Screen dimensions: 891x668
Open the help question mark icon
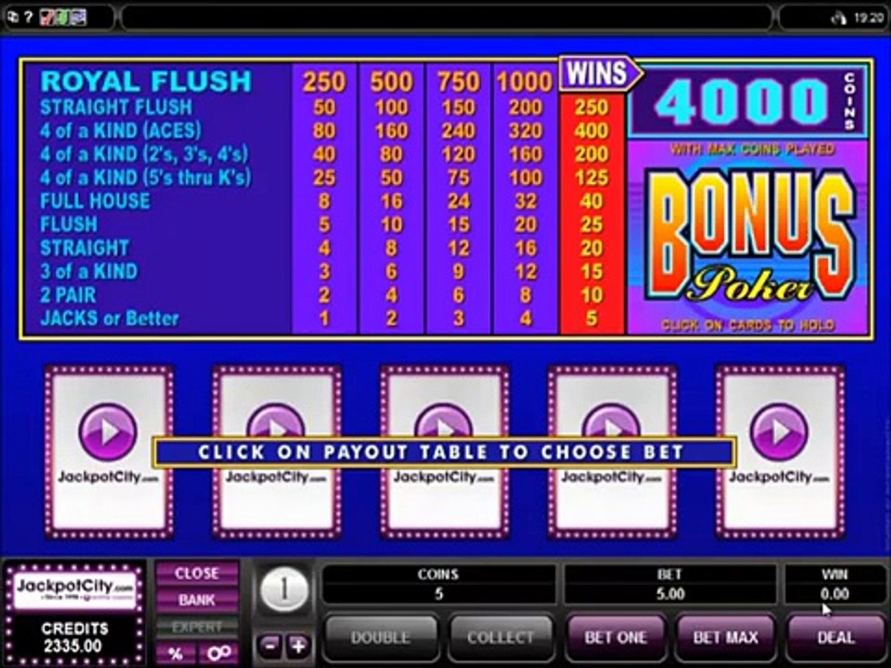point(27,17)
